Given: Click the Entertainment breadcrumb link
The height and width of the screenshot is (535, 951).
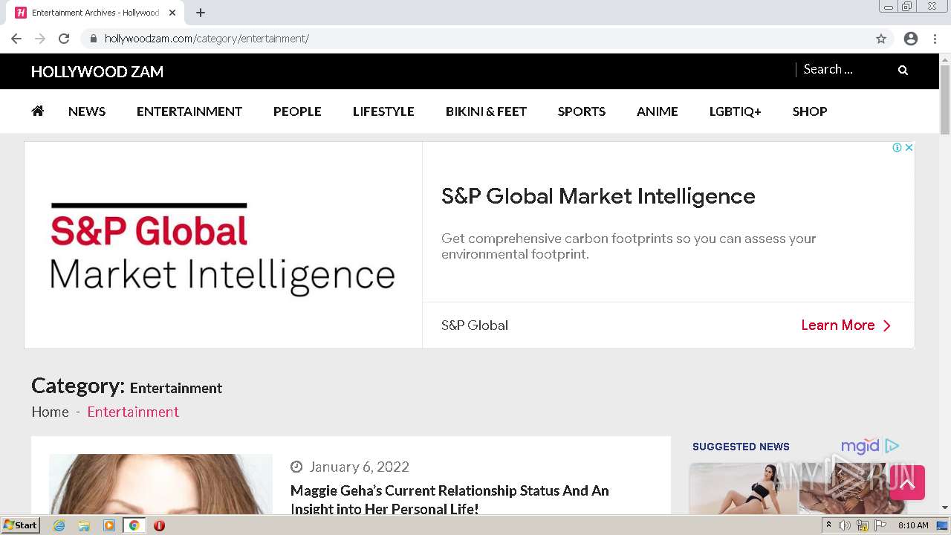Looking at the screenshot, I should pyautogui.click(x=133, y=412).
